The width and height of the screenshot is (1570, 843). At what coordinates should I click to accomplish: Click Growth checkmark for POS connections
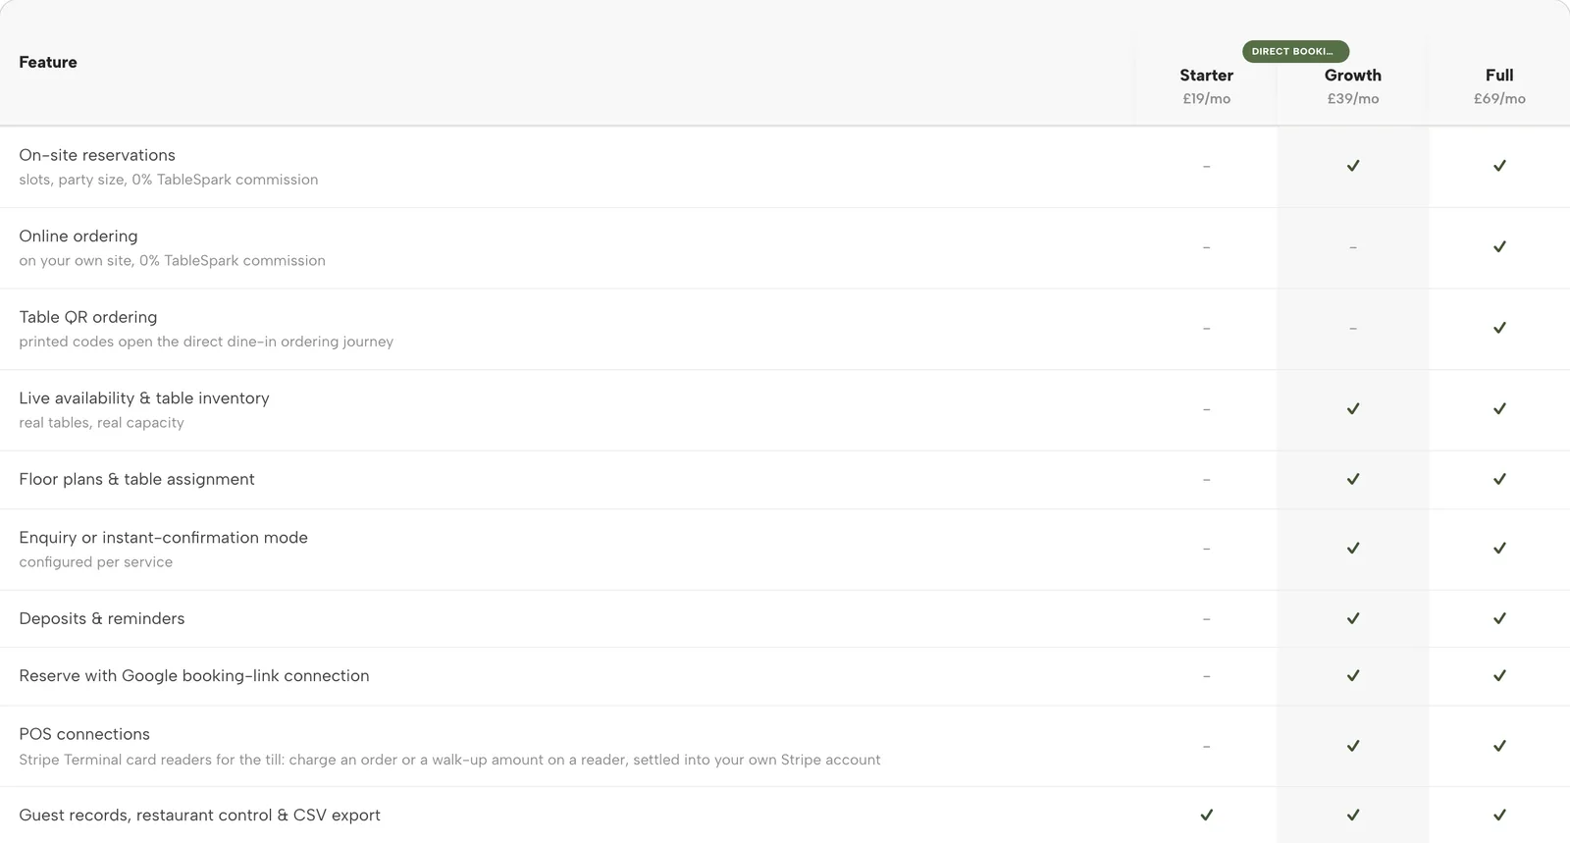(x=1353, y=747)
